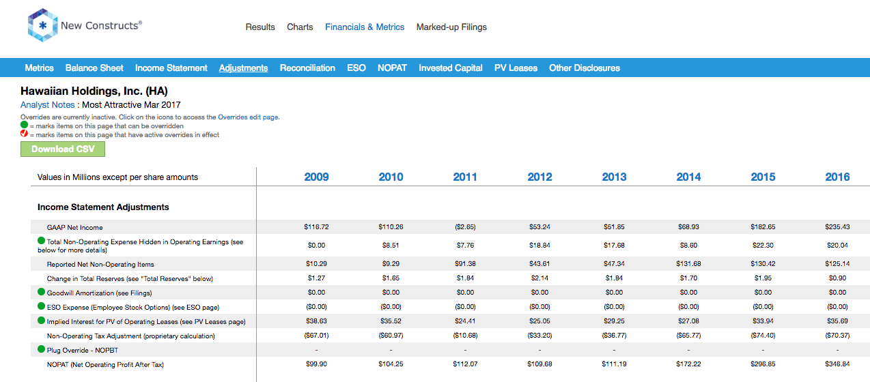The width and height of the screenshot is (870, 382).
Task: Click NOPAT 2015 value $296.85
Action: [x=763, y=364]
